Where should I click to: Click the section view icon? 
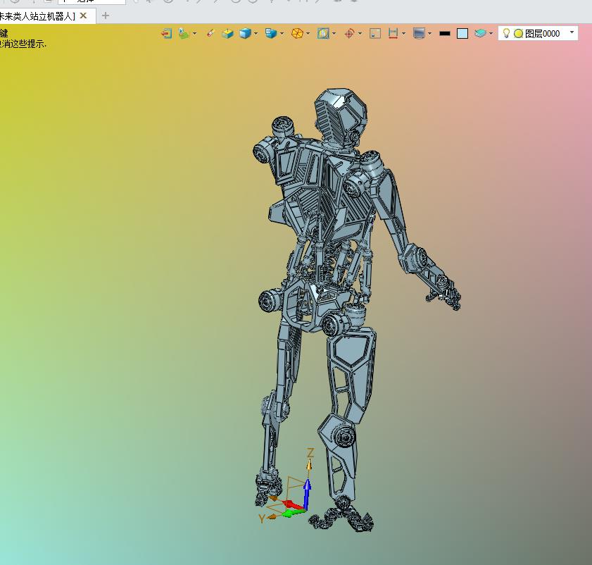pos(393,34)
